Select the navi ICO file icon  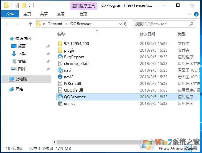tap(60, 70)
